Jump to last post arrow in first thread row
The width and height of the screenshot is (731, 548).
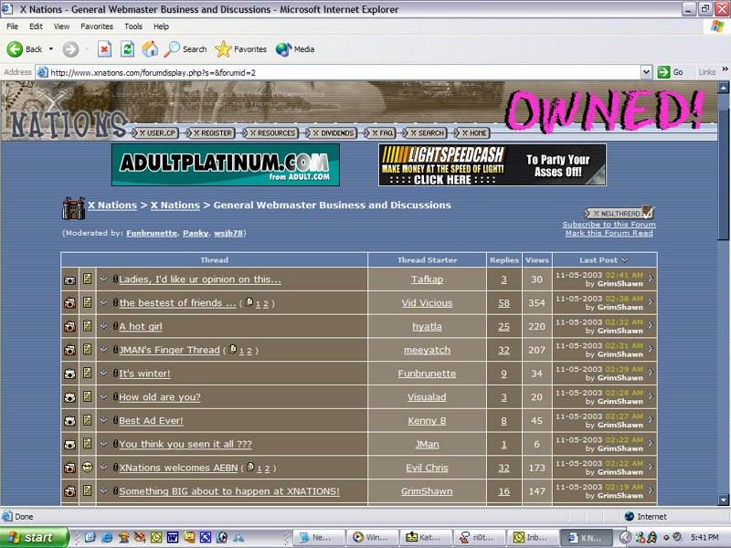651,279
